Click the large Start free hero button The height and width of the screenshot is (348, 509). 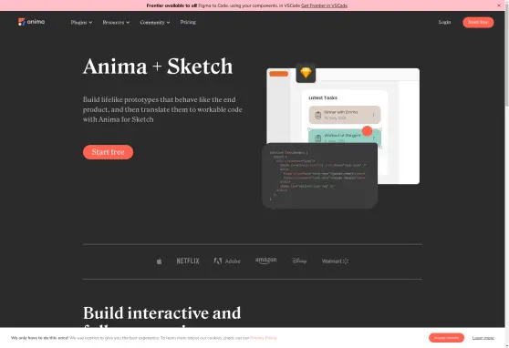pyautogui.click(x=108, y=152)
